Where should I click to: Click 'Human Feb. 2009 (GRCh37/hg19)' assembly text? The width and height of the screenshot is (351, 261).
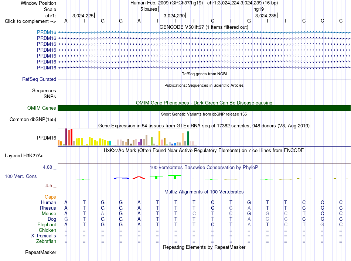pos(167,3)
